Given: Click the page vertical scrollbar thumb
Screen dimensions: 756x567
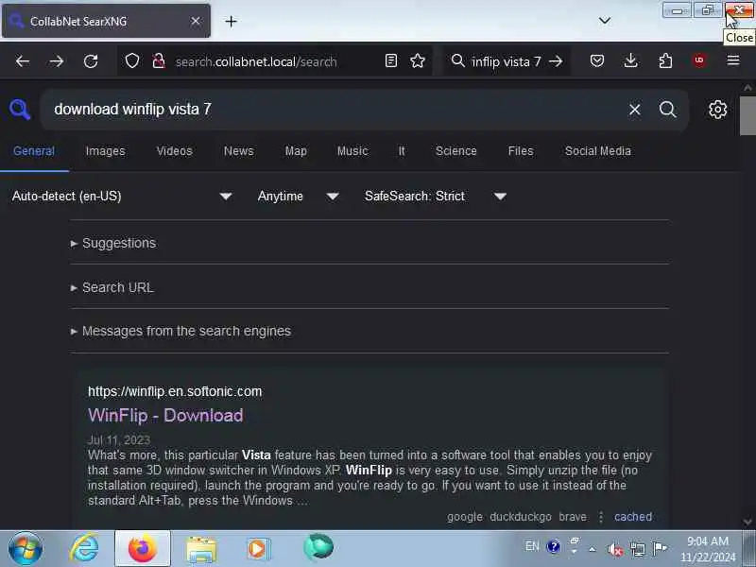Looking at the screenshot, I should [747, 115].
